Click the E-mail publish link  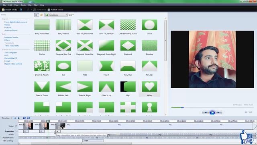click(7, 61)
